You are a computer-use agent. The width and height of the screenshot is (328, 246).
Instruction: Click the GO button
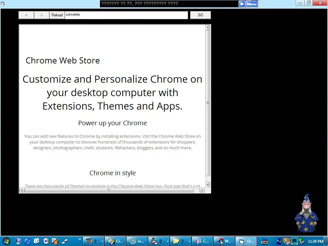[201, 15]
